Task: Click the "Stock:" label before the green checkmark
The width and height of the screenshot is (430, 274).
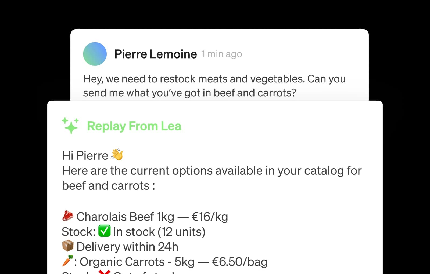Action: 78,232
